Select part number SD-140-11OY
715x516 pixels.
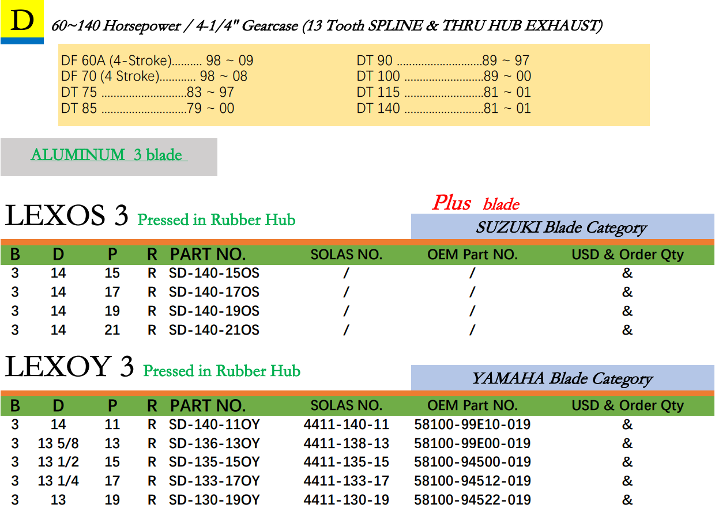[214, 424]
